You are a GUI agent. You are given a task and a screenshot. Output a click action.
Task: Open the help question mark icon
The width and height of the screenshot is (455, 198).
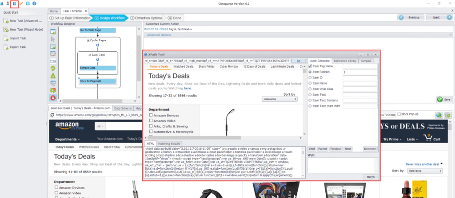click(34, 4)
